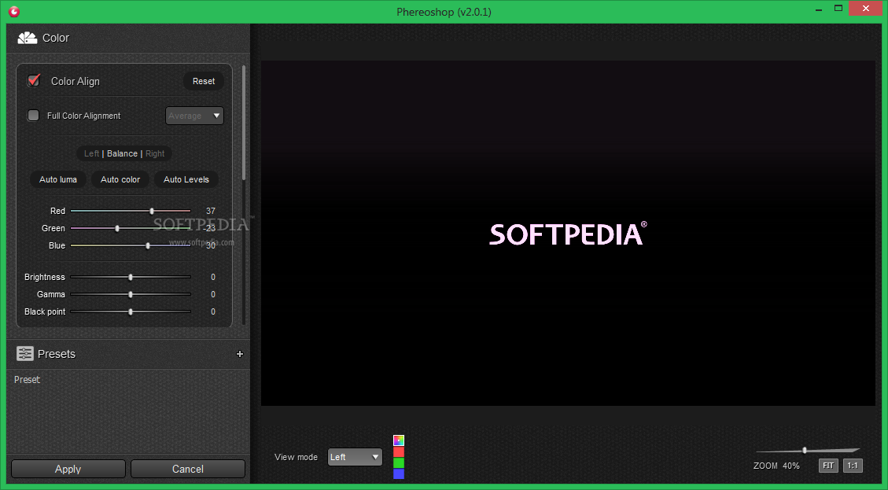Set zoom to 1:1 actual size
The width and height of the screenshot is (888, 490).
click(x=853, y=466)
